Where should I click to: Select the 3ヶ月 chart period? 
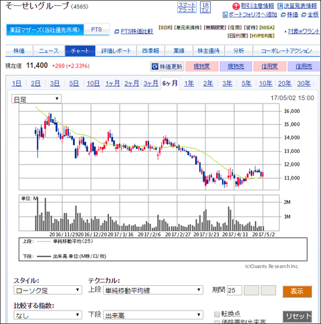(x=150, y=84)
